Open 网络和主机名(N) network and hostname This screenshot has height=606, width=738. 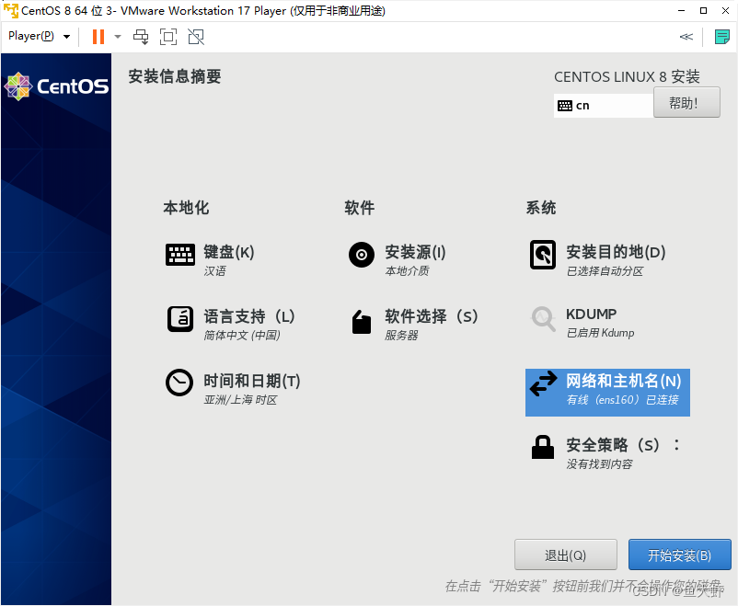tap(607, 393)
